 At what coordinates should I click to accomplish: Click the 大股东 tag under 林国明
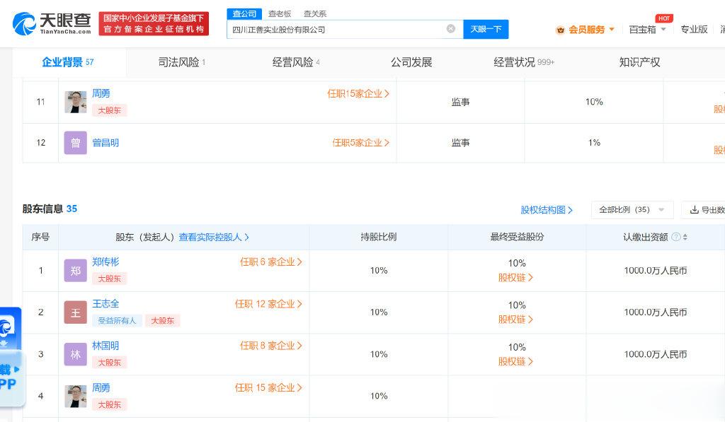tap(109, 363)
